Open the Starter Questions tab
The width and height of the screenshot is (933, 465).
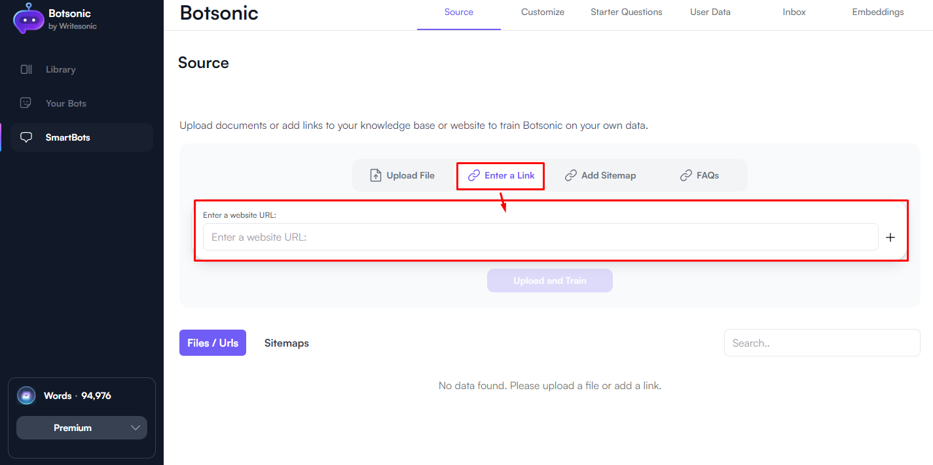627,12
